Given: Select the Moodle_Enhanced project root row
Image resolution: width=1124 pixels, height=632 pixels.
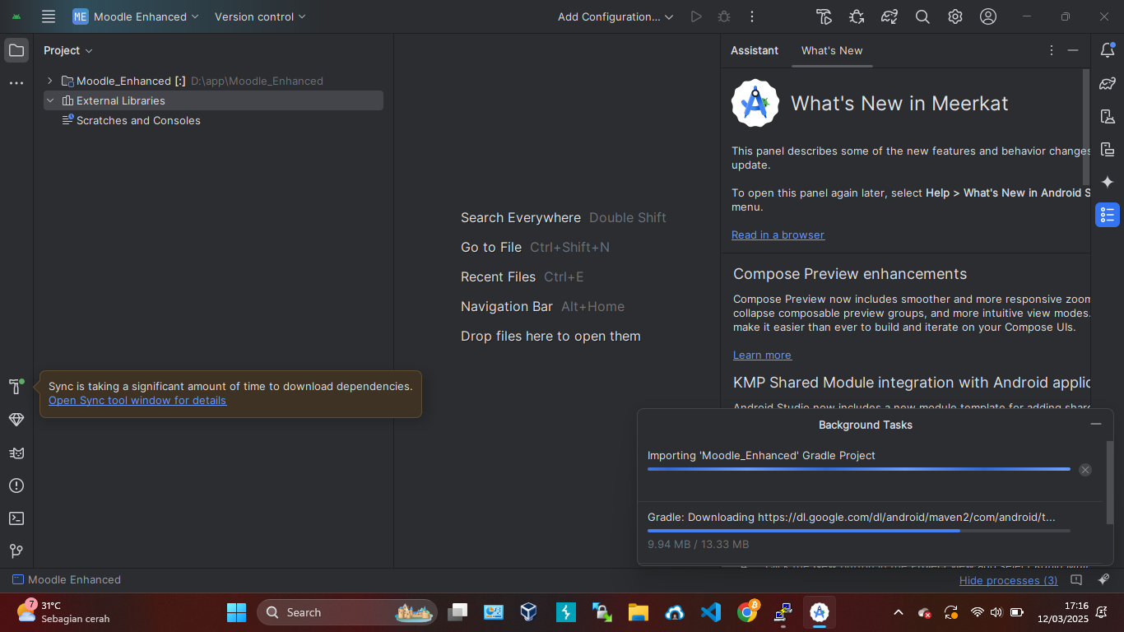Looking at the screenshot, I should [213, 81].
